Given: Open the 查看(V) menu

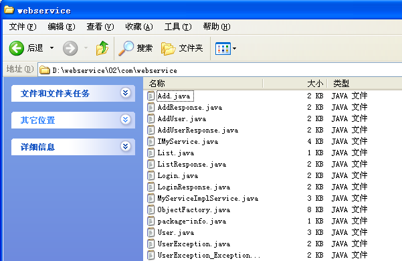Looking at the screenshot, I should pos(100,27).
